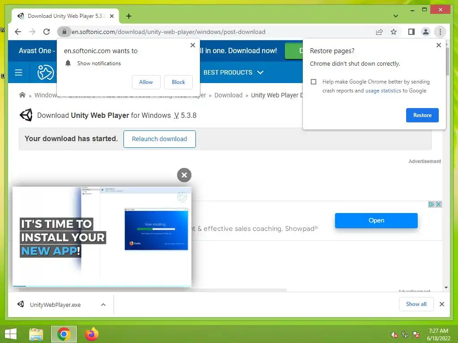This screenshot has width=458, height=343.
Task: Click the video progress bar
Action: (x=102, y=286)
